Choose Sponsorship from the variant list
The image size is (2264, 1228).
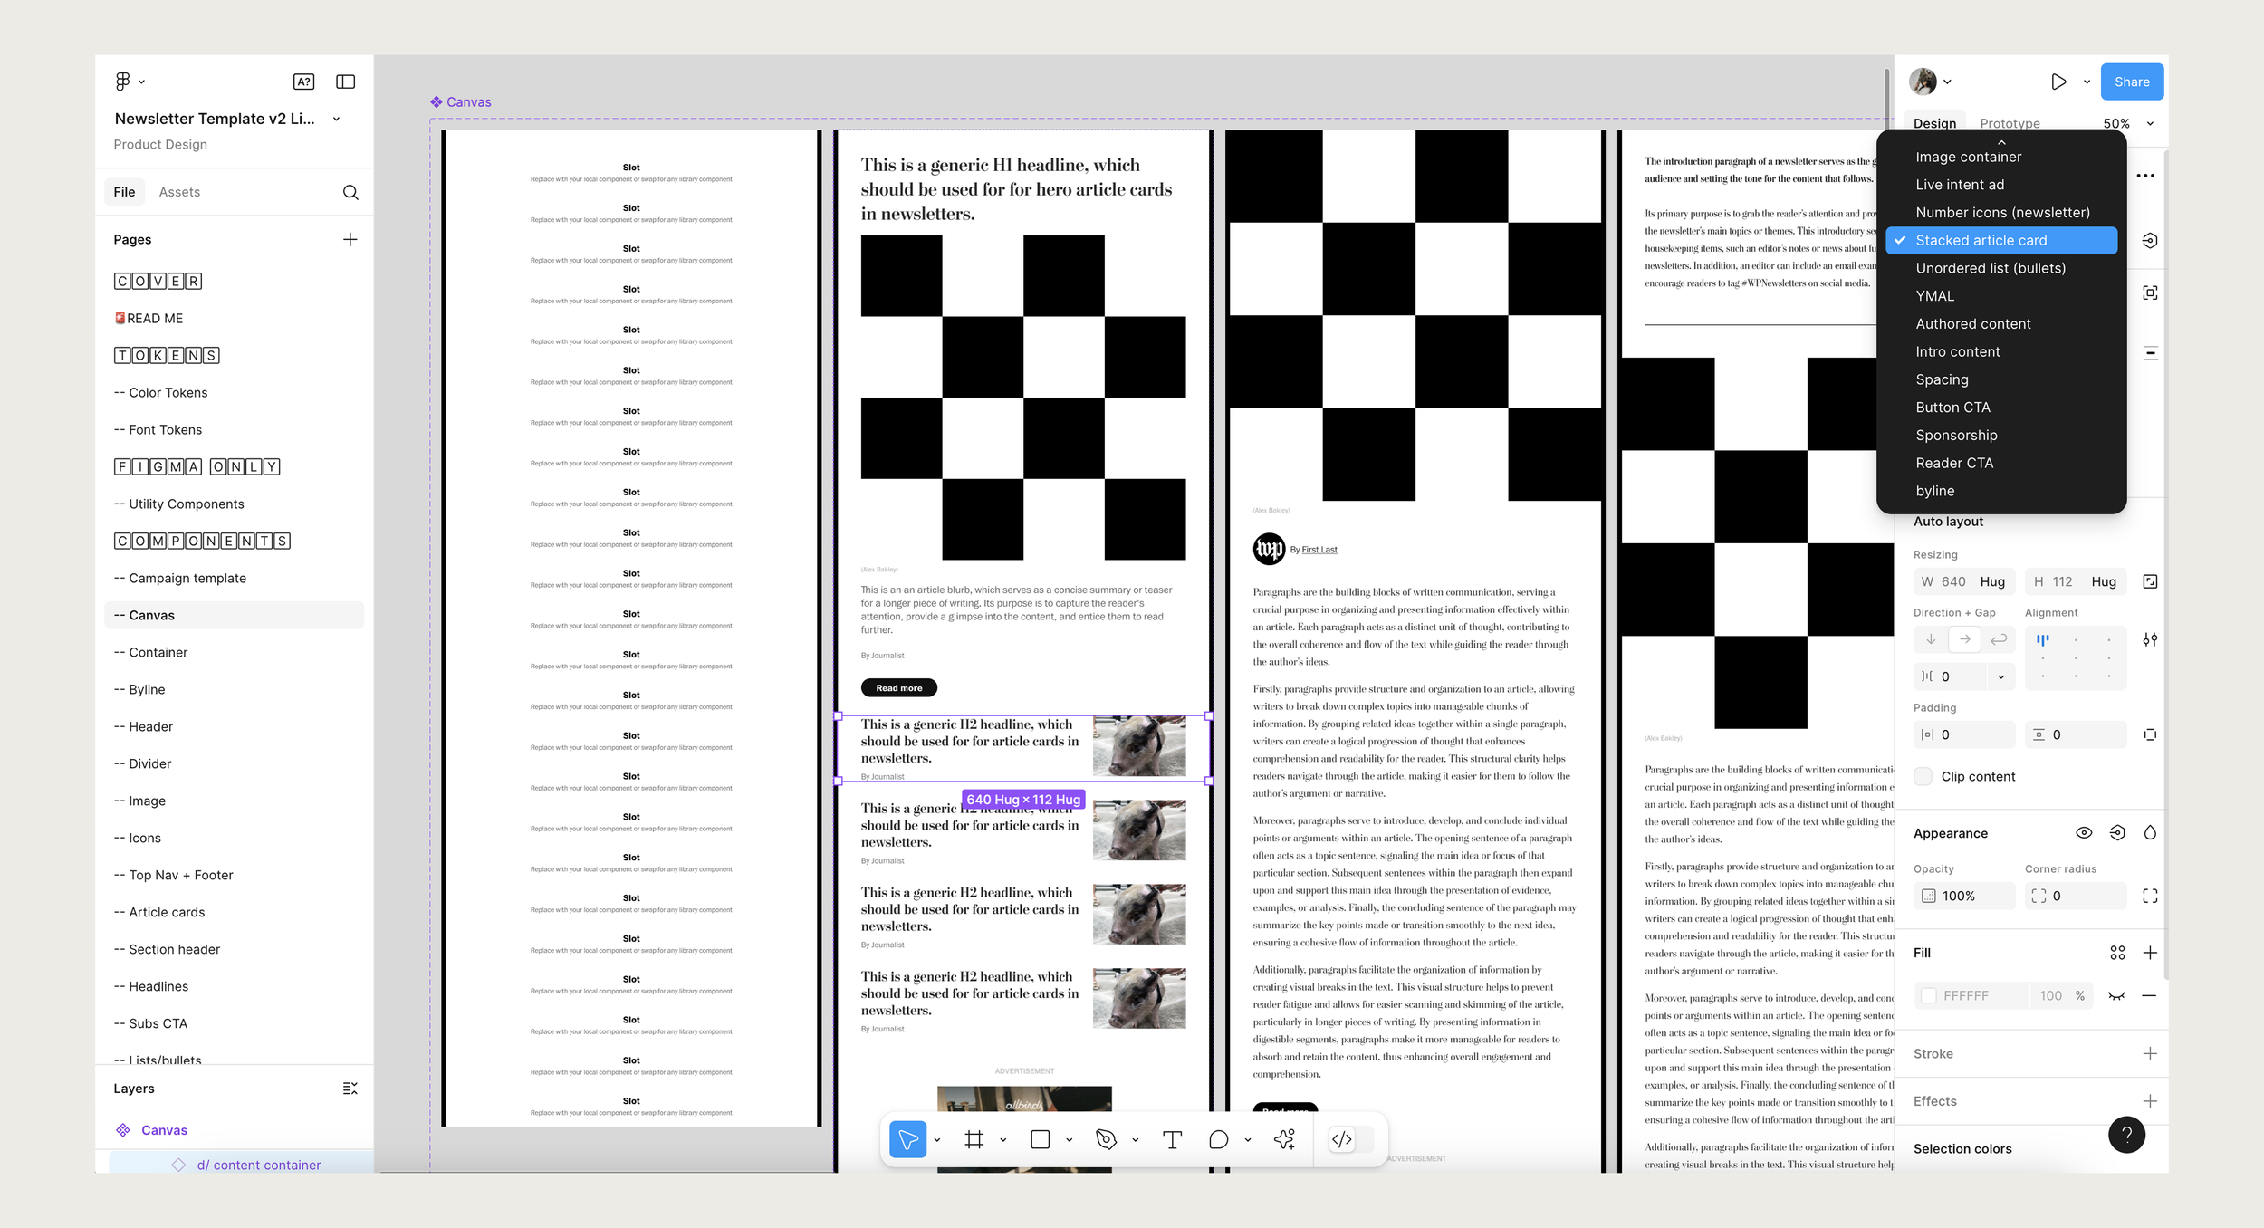[x=1956, y=435]
